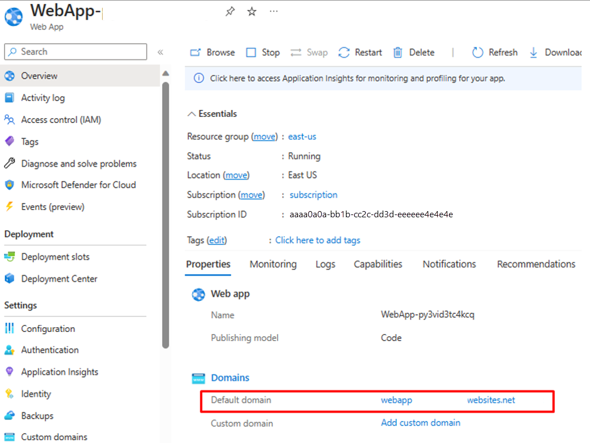The height and width of the screenshot is (443, 590).
Task: Switch to the Monitoring tab
Action: pos(273,264)
